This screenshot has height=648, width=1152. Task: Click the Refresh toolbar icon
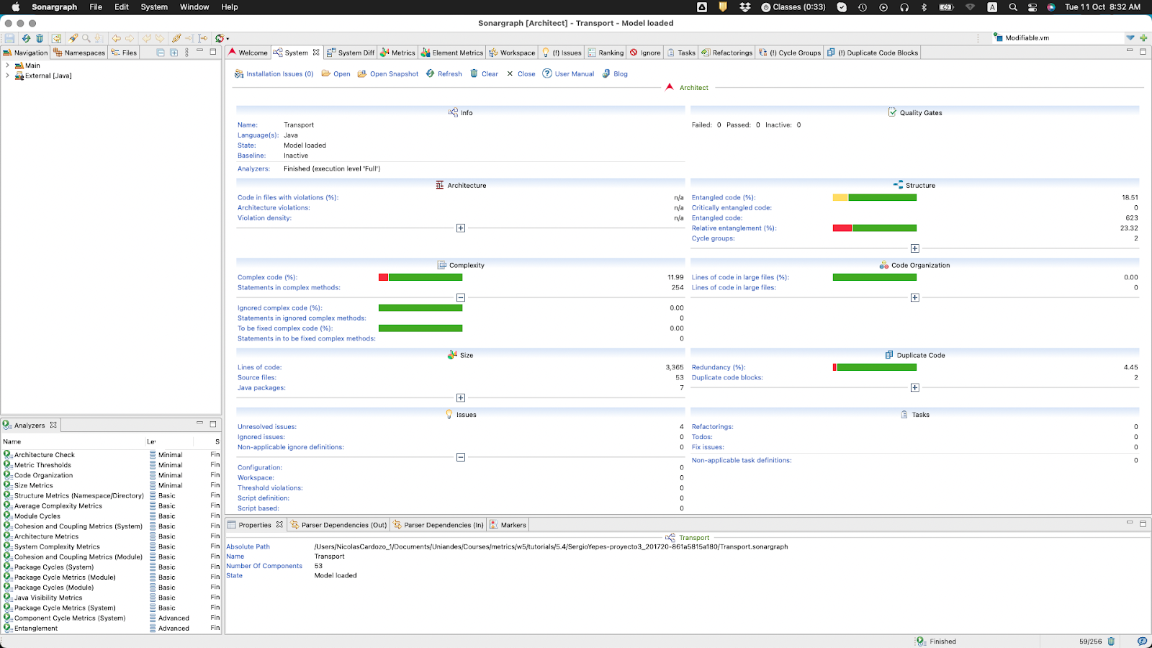26,38
